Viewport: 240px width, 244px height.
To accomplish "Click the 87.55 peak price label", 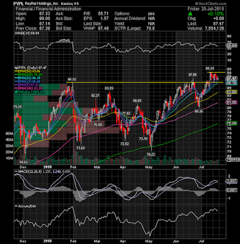I will click(192, 75).
